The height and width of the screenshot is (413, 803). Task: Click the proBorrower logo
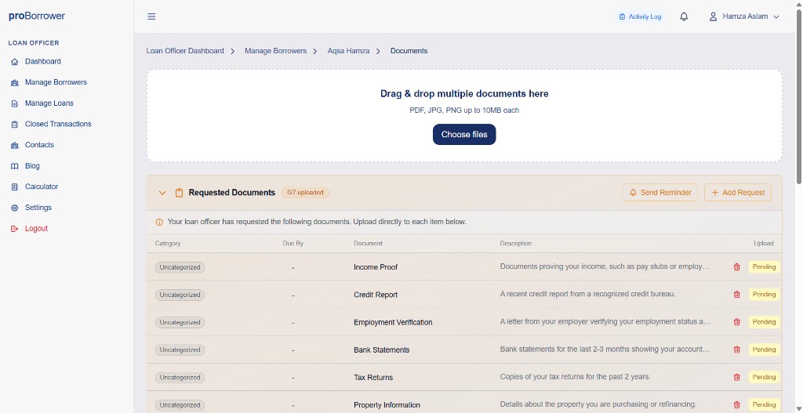[37, 16]
